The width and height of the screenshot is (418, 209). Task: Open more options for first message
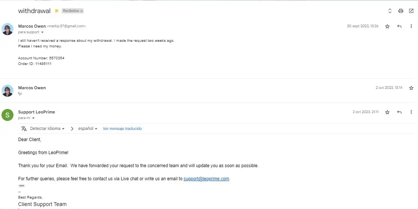click(x=411, y=26)
